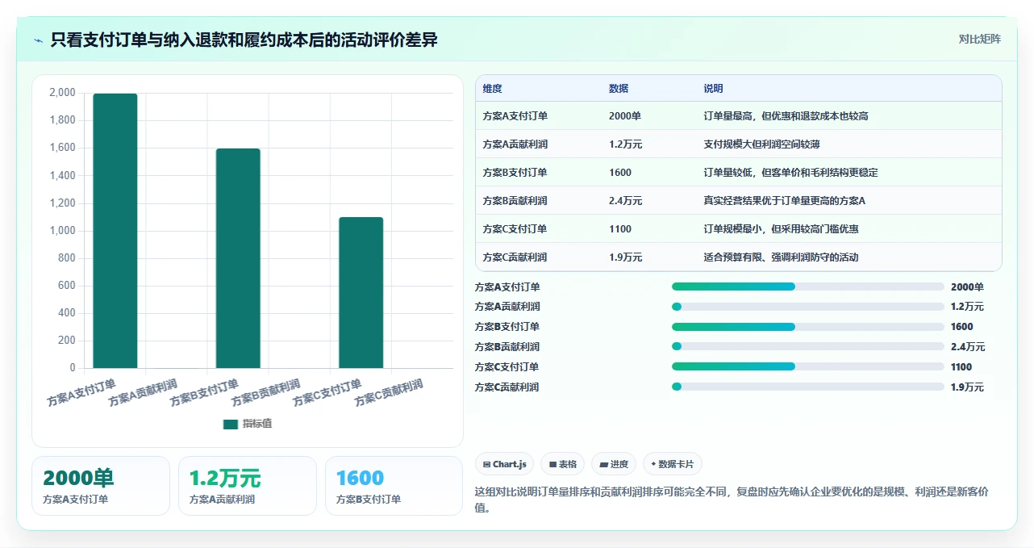Viewport: 1034px width, 548px height.
Task: Click the 方案A贡献利润 progress bar
Action: (x=807, y=307)
